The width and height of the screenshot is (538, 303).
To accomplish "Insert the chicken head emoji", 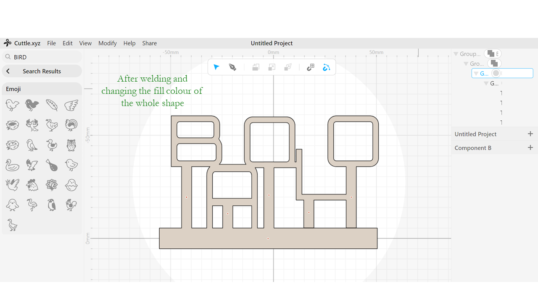I will (x=32, y=185).
